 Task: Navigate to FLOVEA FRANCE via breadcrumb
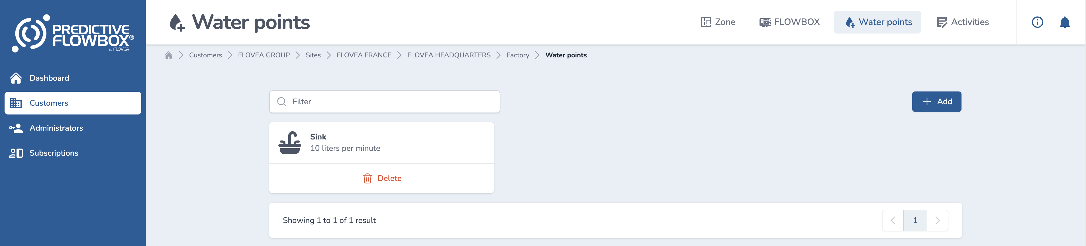tap(364, 55)
